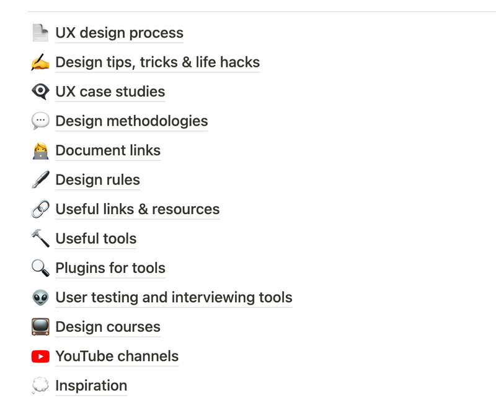Click the page icon beside UX design process
This screenshot has width=496, height=398.
point(40,33)
